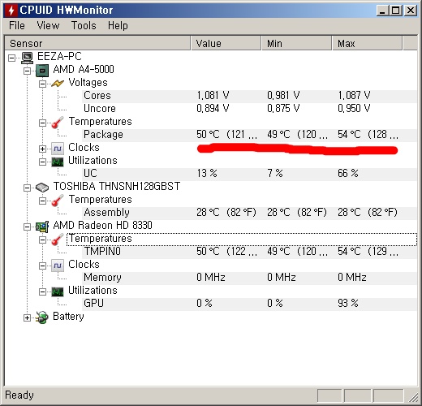Select the Assembly temperature row

coord(249,213)
